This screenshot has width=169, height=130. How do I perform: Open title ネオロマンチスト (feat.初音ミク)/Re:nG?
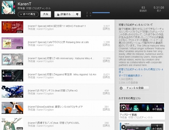pos(53,91)
